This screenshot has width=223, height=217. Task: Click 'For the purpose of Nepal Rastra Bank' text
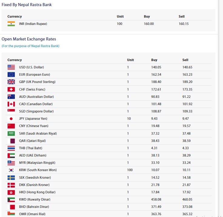click(30, 46)
